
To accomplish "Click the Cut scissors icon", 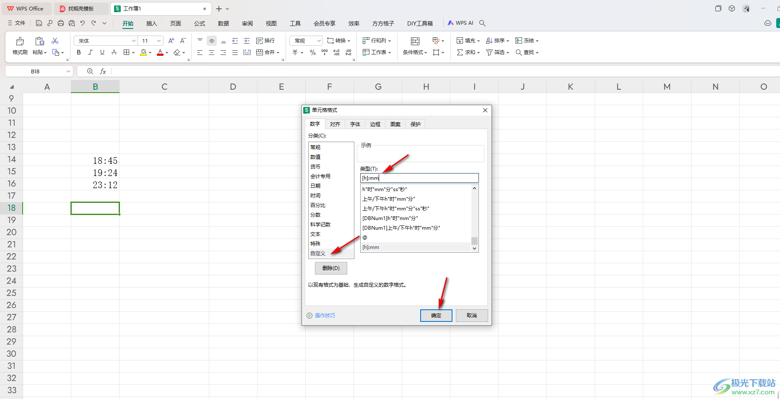I will [x=55, y=41].
